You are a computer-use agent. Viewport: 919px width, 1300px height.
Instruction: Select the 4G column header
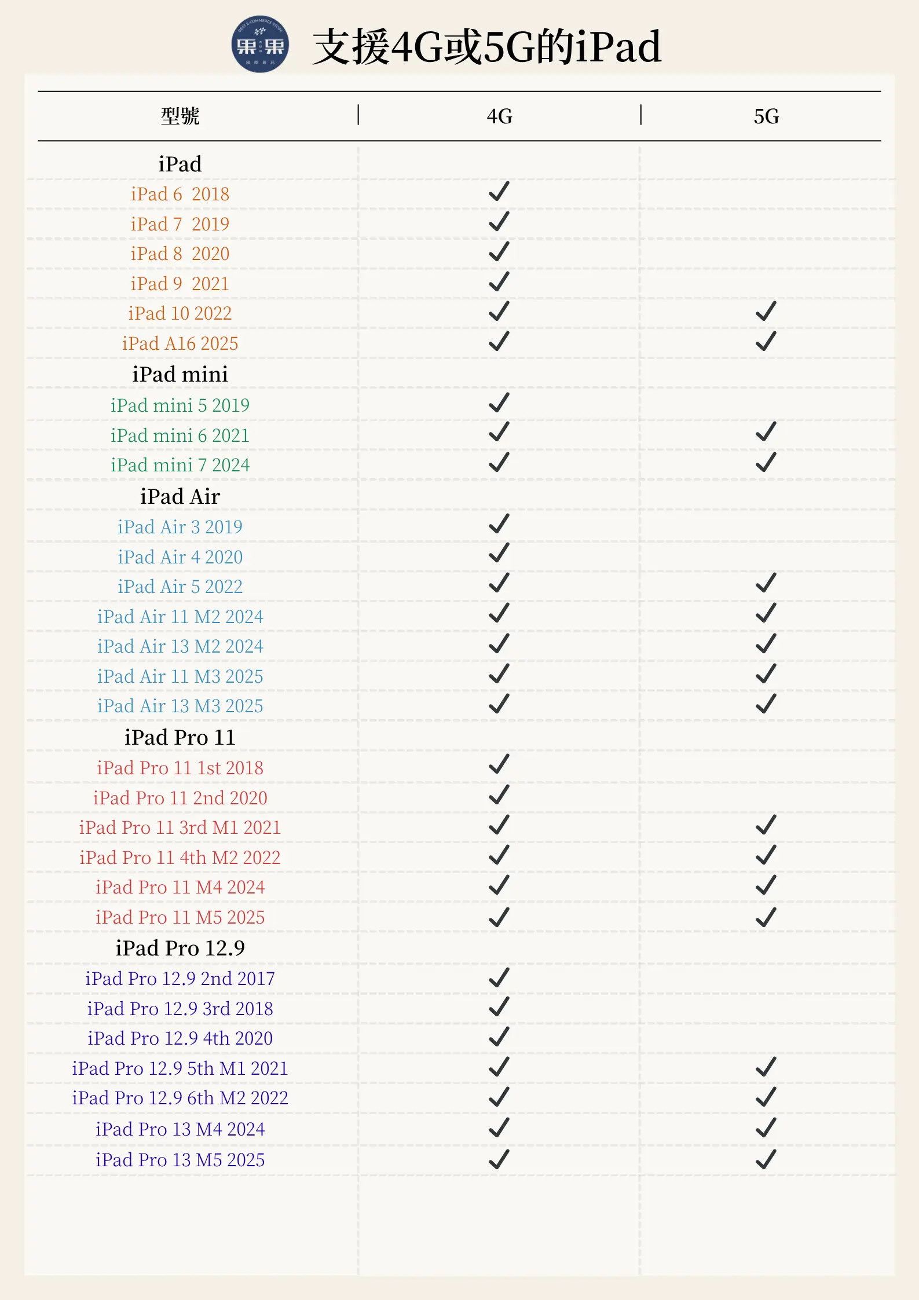pos(499,116)
